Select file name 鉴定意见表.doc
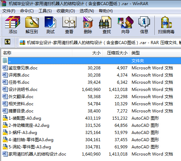 23,68
